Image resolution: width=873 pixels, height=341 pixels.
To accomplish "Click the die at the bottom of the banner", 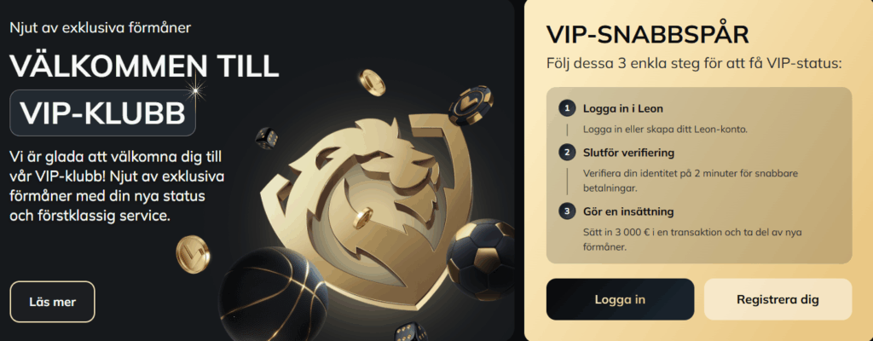I will 411,332.
